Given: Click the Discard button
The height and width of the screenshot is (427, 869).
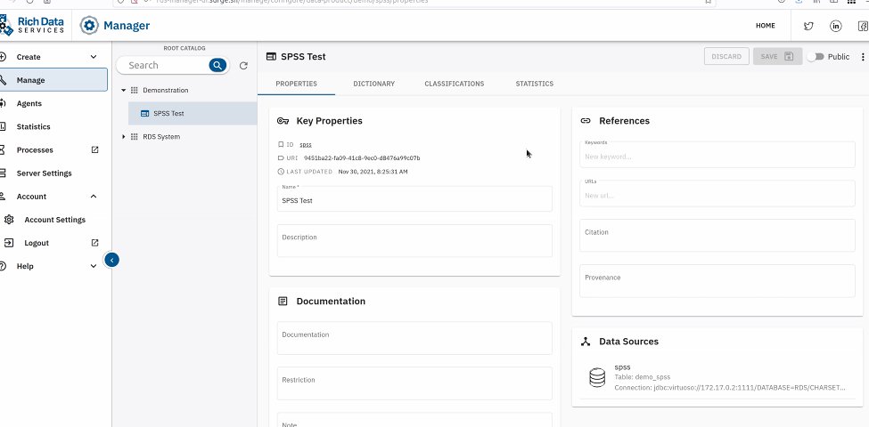Looking at the screenshot, I should pyautogui.click(x=726, y=56).
